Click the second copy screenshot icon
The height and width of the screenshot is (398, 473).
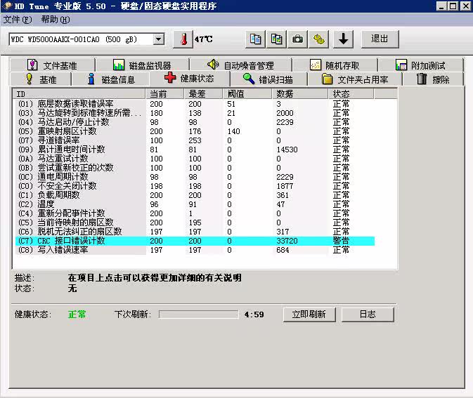click(277, 39)
